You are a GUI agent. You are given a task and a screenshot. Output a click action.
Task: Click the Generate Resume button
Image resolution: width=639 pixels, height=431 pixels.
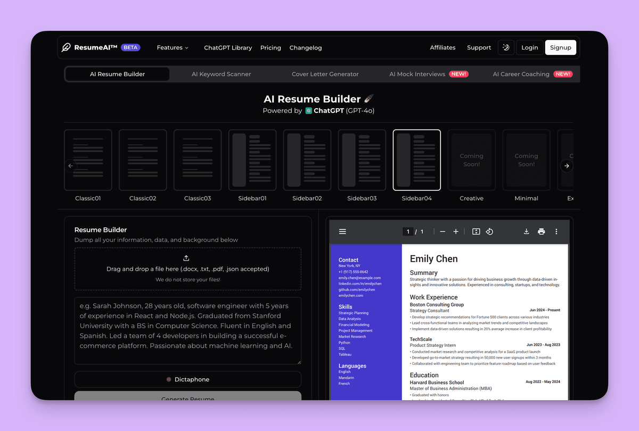(x=187, y=396)
